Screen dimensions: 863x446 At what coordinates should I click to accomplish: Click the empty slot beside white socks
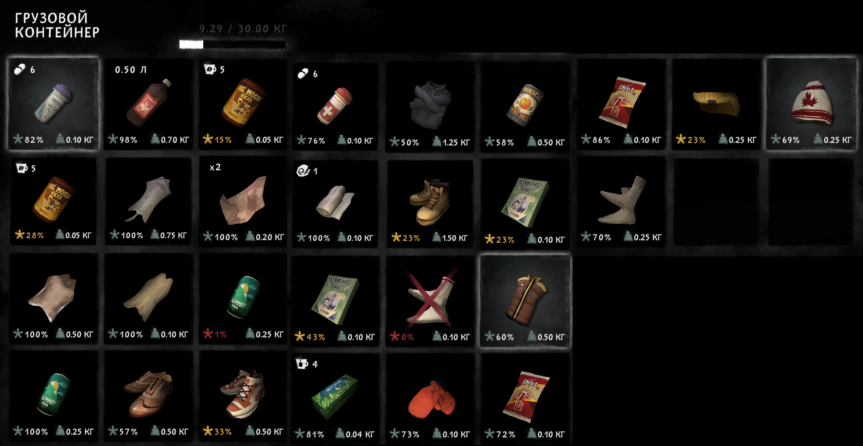716,201
